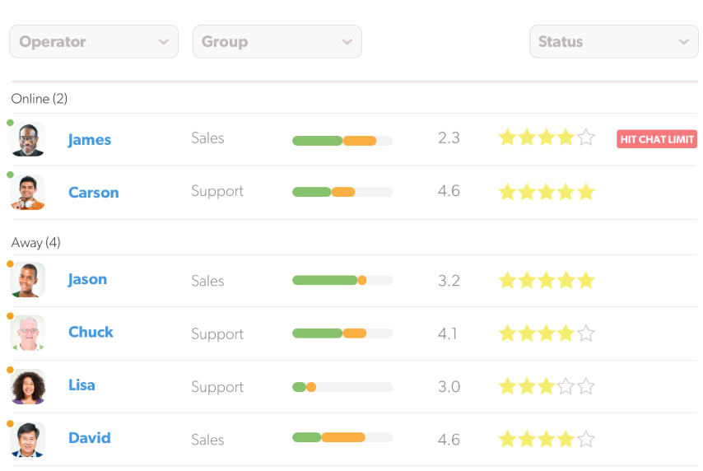Open Lisa's operator profile link
This screenshot has width=703, height=471.
(x=81, y=385)
